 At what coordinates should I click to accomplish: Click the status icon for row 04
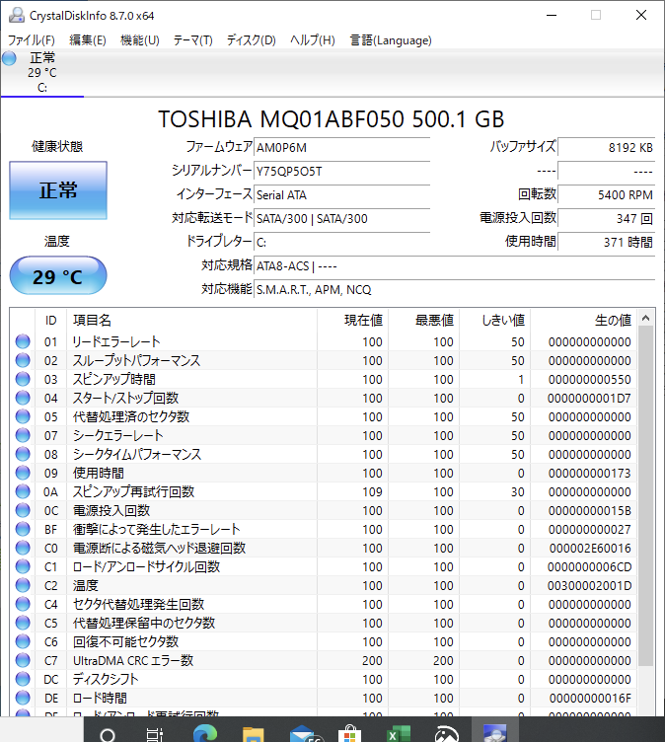pos(23,398)
